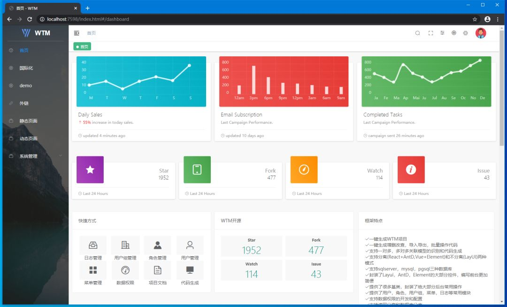Open the layout sliders settings icon
Screen dimensions: 507x307
[x=442, y=33]
